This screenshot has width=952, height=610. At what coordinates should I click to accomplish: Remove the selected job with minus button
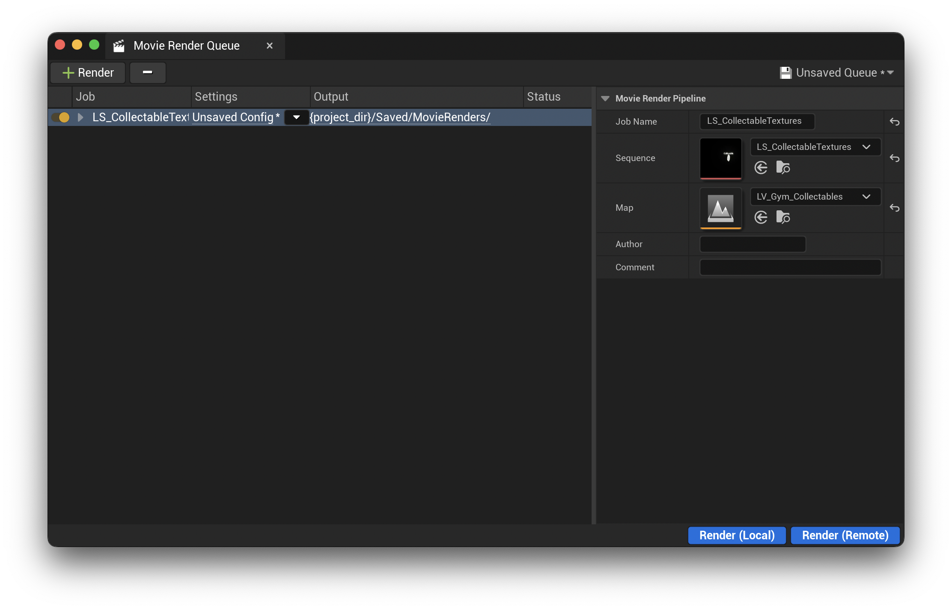148,73
